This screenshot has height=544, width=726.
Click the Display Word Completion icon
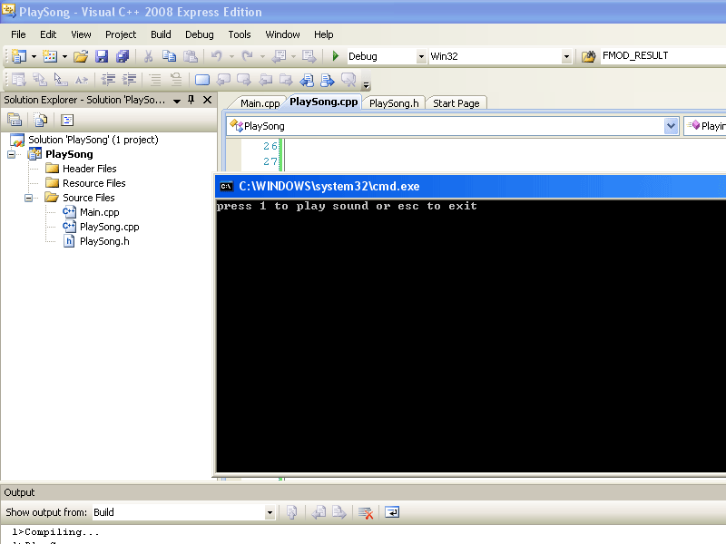(x=82, y=80)
